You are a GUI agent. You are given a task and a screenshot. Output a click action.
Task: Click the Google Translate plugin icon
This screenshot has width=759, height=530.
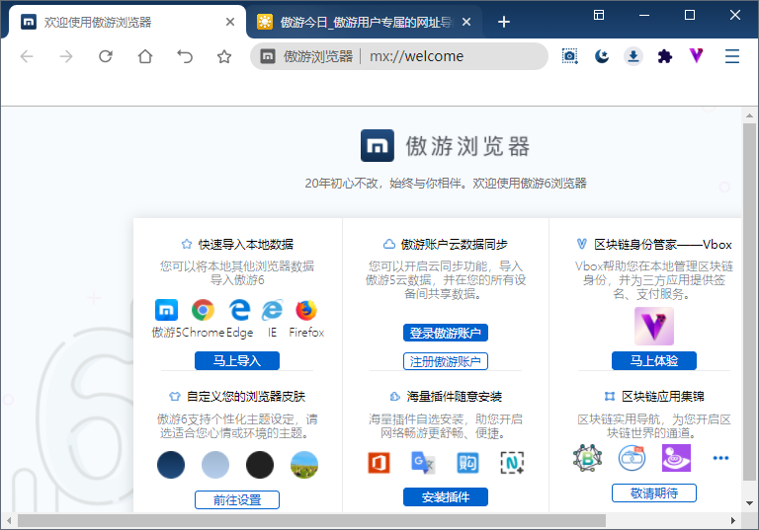point(423,463)
